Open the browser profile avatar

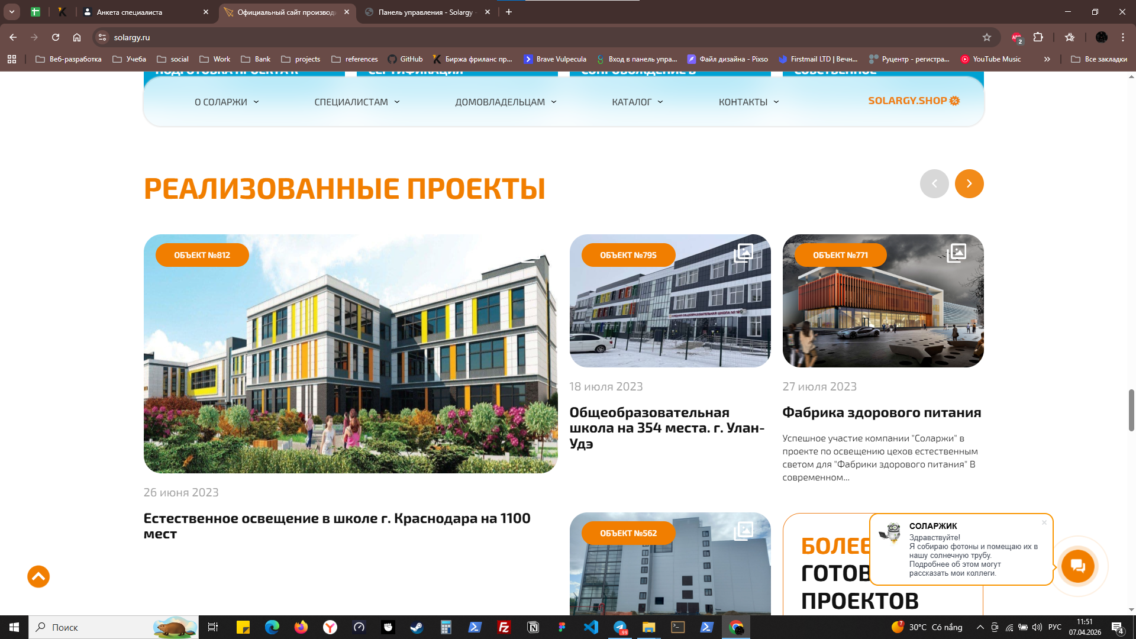click(1101, 37)
